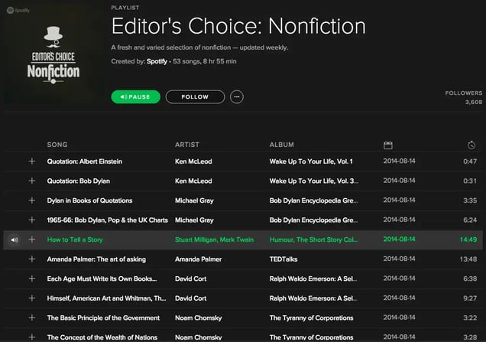Screen dimensions: 486x342
Task: Sort tracks by the ALBUM column header
Action: point(282,145)
